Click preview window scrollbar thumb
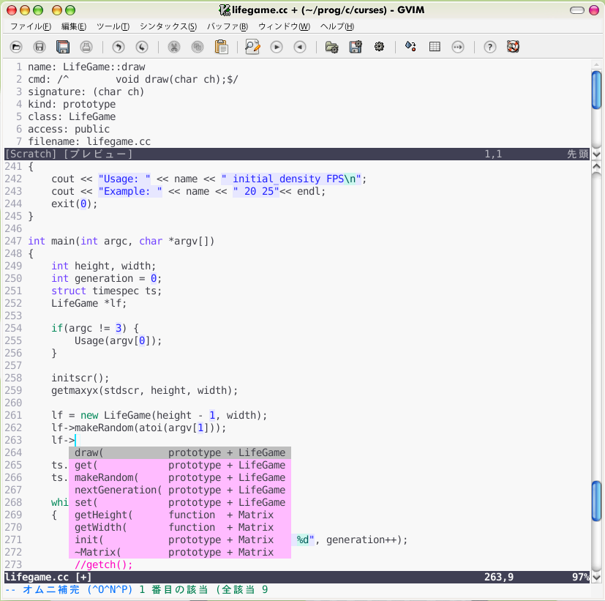 (596, 90)
